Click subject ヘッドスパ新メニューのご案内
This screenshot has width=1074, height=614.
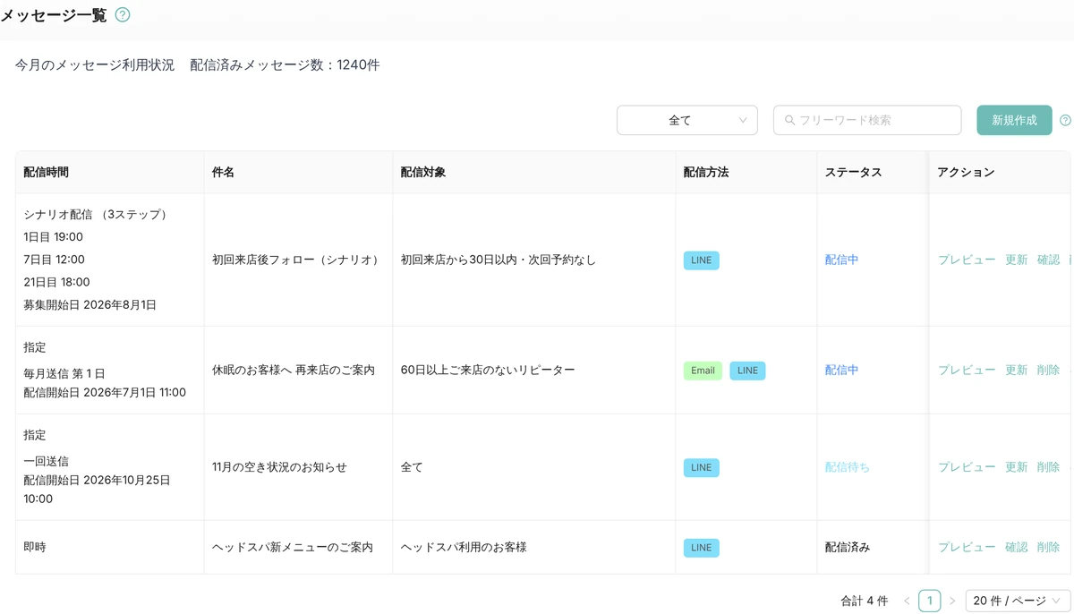click(293, 547)
